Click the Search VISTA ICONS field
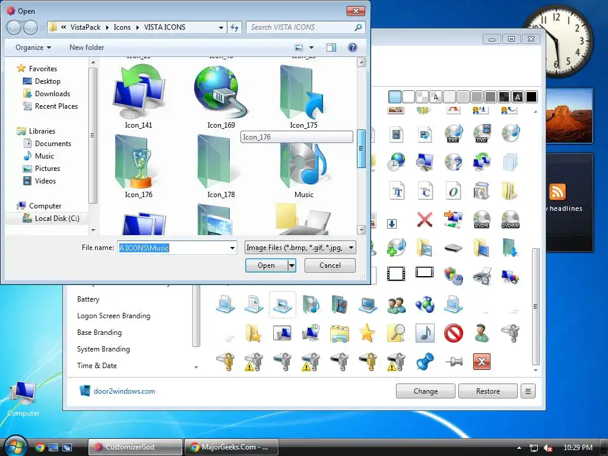The width and height of the screenshot is (608, 456). click(x=306, y=27)
